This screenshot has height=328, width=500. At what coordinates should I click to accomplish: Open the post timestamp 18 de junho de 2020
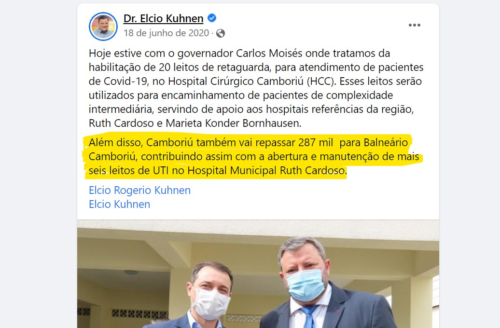click(x=166, y=33)
